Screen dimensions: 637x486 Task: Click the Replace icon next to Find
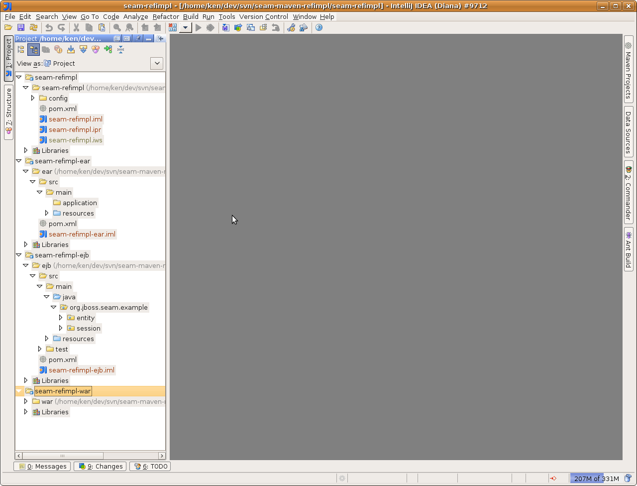[129, 28]
